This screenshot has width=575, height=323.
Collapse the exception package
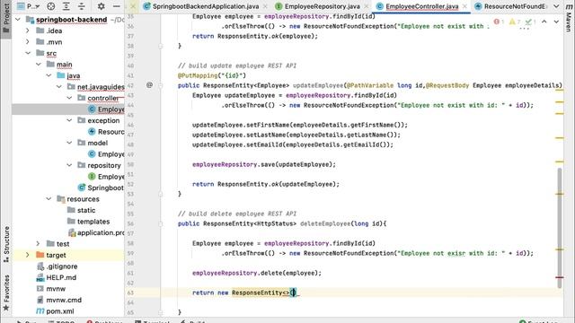pyautogui.click(x=69, y=120)
